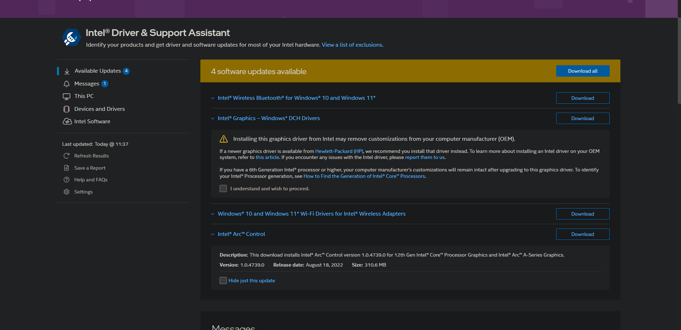The height and width of the screenshot is (330, 681).
Task: Click the Available Updates download arrow icon
Action: click(x=67, y=71)
